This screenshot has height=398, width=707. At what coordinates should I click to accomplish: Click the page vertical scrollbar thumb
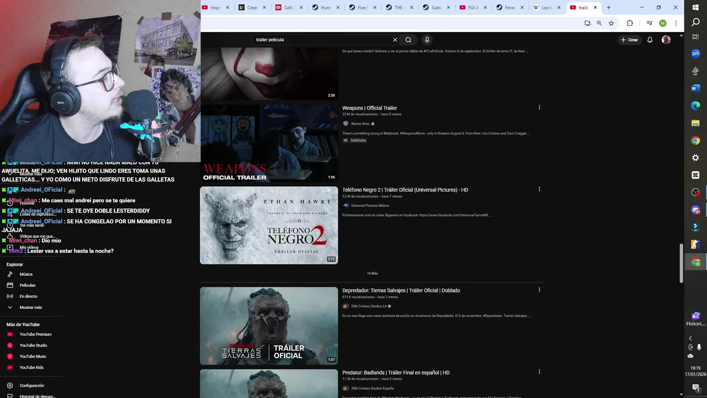(x=682, y=263)
